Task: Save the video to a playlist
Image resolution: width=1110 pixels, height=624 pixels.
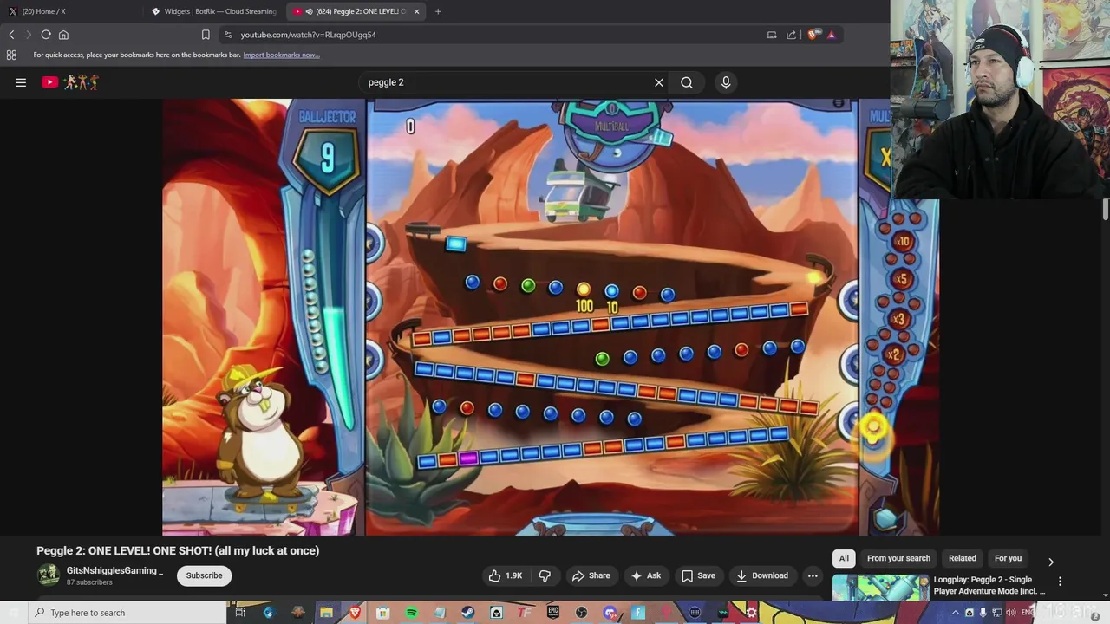Action: [x=698, y=575]
